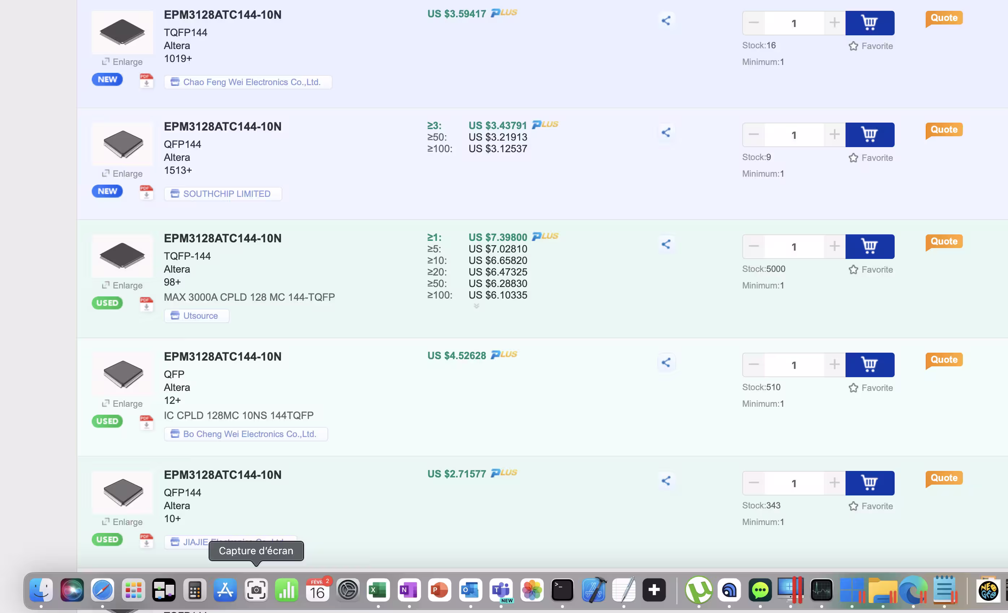Open the Screenshot app in the Dock
The image size is (1008, 613).
tap(256, 590)
